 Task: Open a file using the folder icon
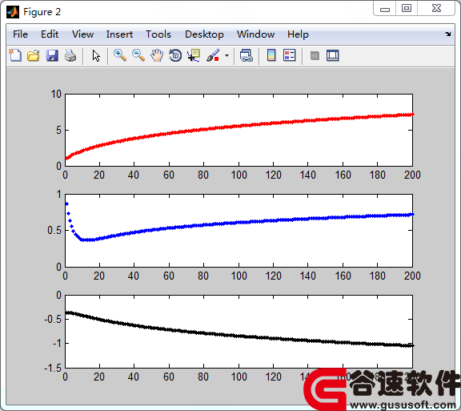(34, 55)
